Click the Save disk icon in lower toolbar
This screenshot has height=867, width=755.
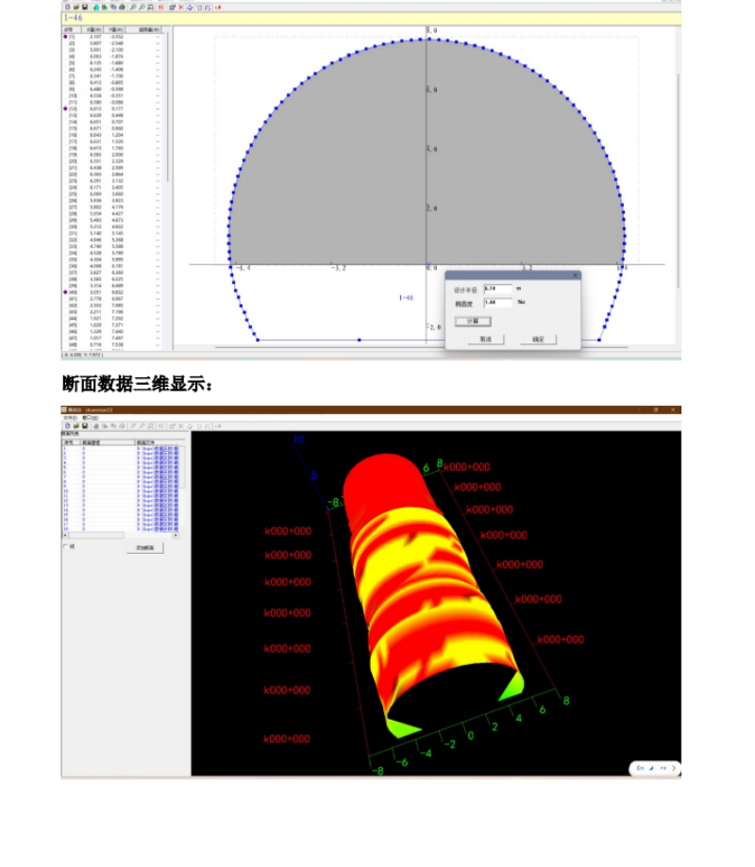coord(83,425)
